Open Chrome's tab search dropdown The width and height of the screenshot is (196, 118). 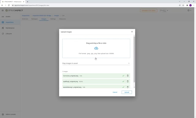[x=179, y=2]
